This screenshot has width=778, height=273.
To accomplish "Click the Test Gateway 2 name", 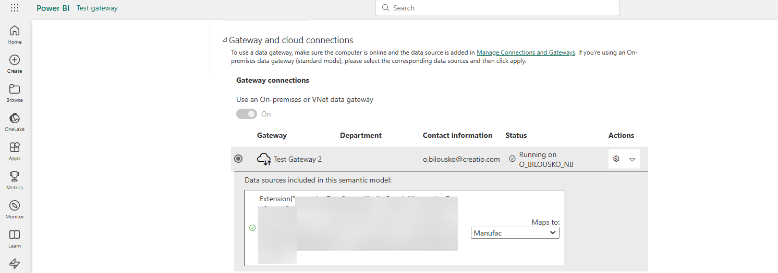I will pos(298,159).
